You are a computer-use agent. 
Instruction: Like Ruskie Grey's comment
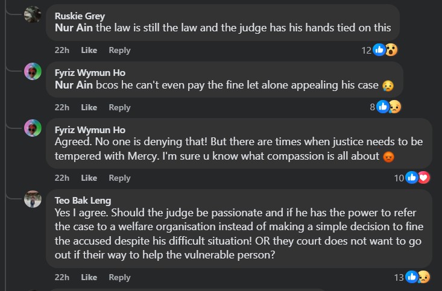(x=89, y=50)
